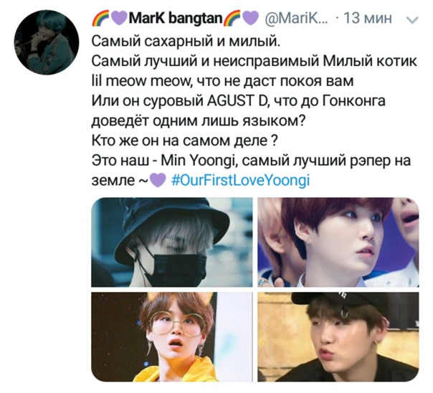Image resolution: width=433 pixels, height=393 pixels.
Task: View the photo with round glasses and yellow hoodie
Action: [172, 337]
